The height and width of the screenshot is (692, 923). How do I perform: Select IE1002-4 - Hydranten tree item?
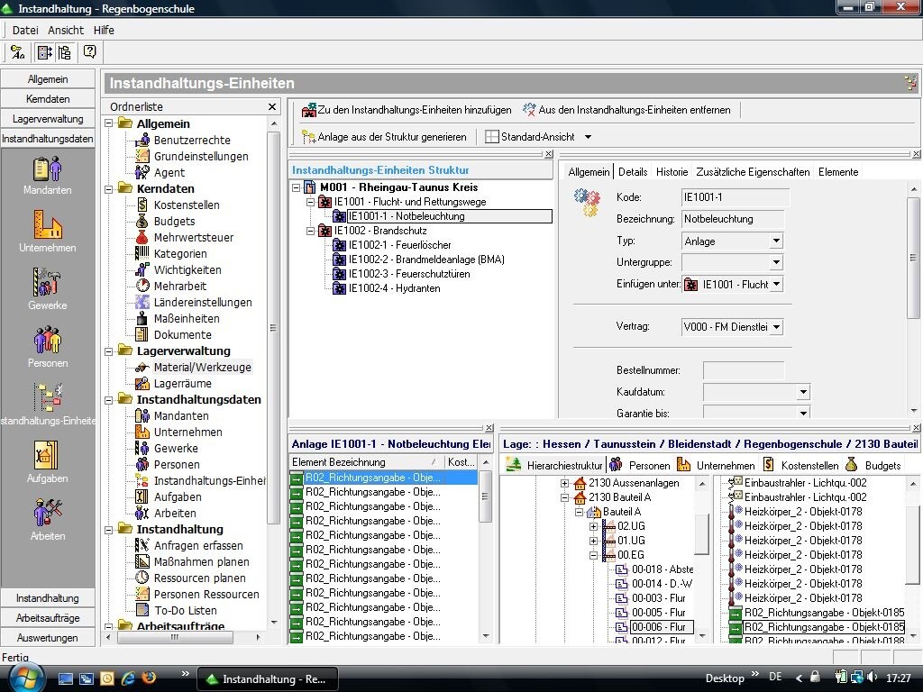tap(394, 288)
